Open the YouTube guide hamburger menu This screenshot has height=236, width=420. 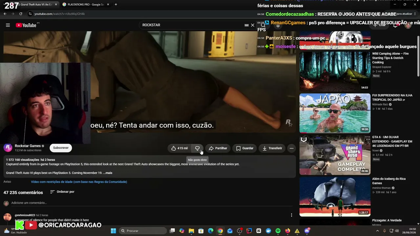8,25
